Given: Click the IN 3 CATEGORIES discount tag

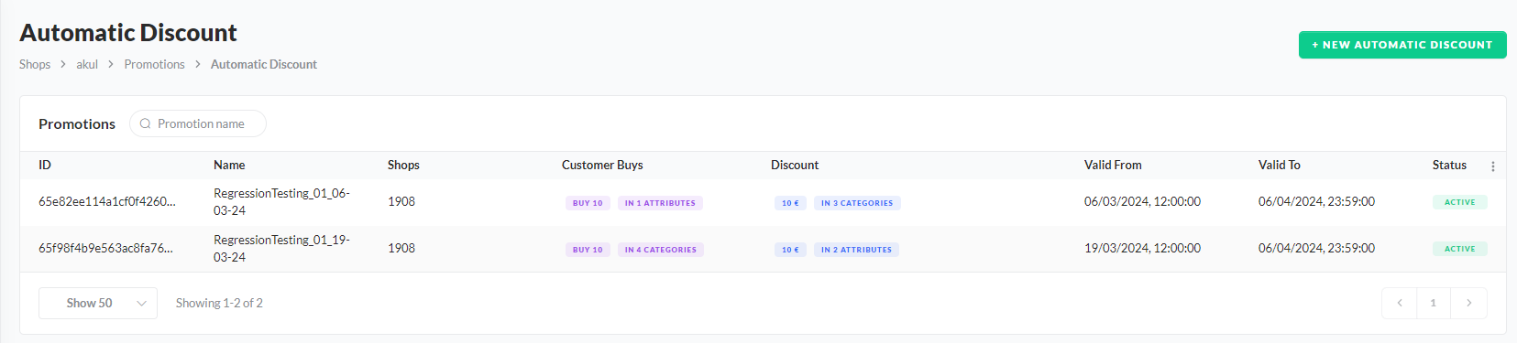Looking at the screenshot, I should [x=857, y=203].
